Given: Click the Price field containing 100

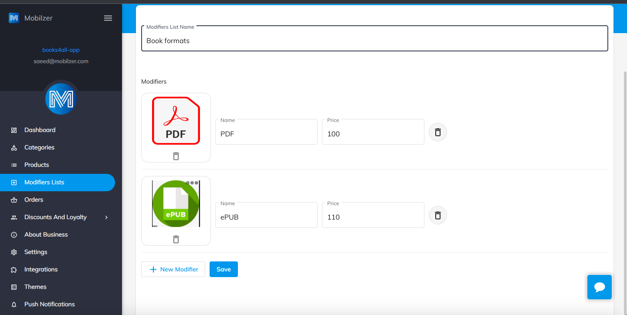Looking at the screenshot, I should (373, 132).
